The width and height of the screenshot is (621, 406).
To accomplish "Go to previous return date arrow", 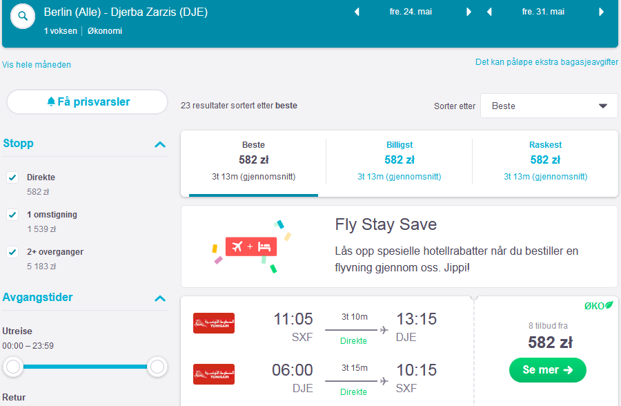I will 489,12.
